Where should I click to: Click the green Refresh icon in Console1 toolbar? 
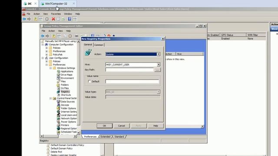pyautogui.click(x=63, y=19)
